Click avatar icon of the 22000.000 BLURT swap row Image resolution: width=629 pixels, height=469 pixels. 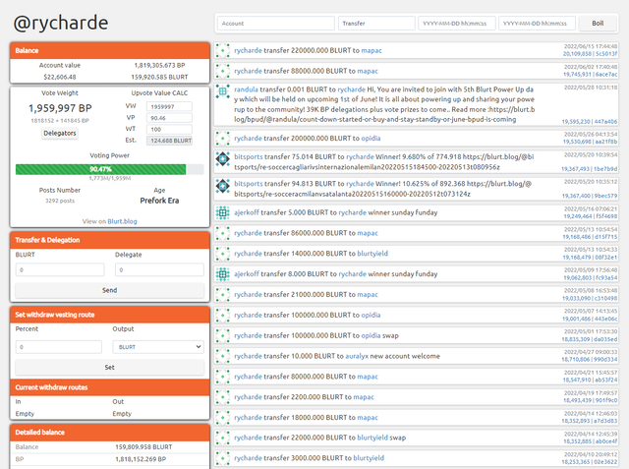[223, 438]
